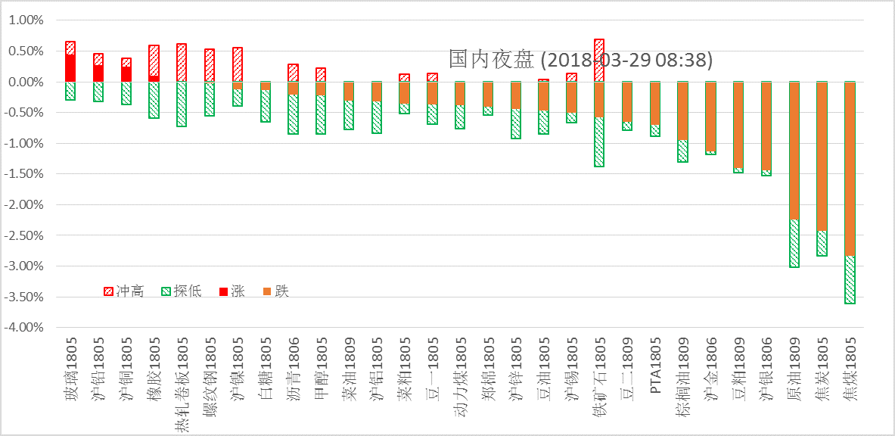Viewport: 895px width, 436px height.
Task: Select the 0.00% y-axis label
Action: point(26,82)
